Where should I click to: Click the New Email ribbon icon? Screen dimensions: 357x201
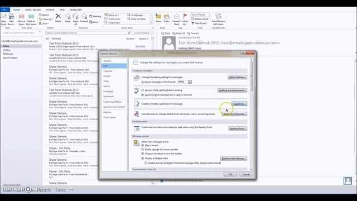[x=4, y=19]
